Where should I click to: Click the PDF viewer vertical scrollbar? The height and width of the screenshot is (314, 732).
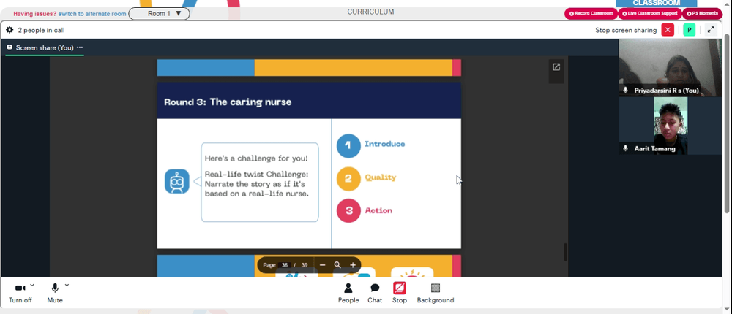pyautogui.click(x=566, y=252)
